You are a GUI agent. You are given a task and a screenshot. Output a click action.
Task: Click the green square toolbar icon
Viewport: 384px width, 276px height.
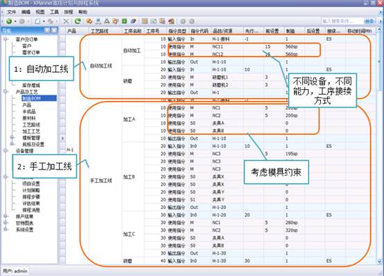[124, 21]
